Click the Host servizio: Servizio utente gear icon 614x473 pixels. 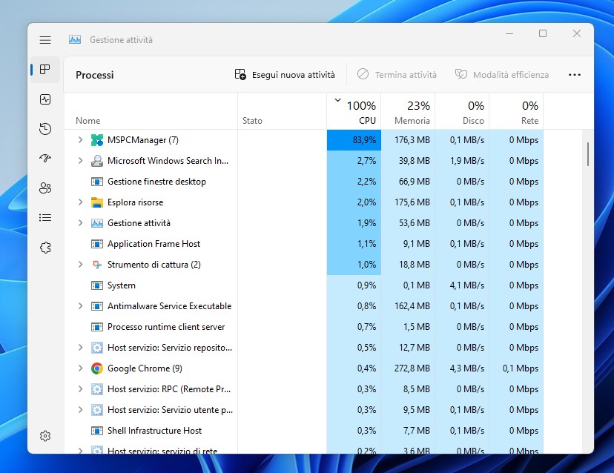pyautogui.click(x=96, y=410)
